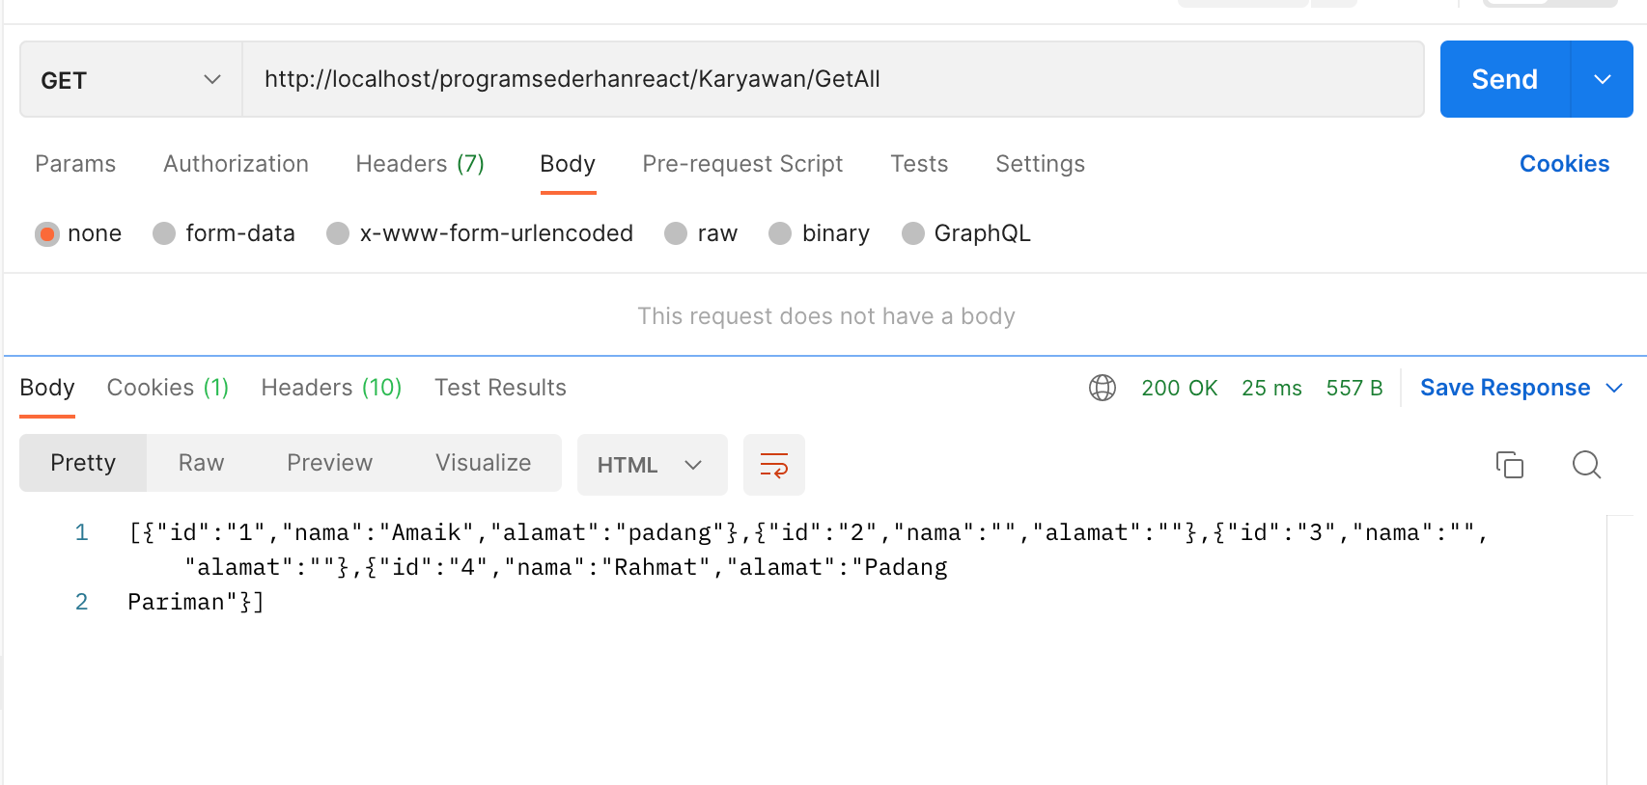The width and height of the screenshot is (1647, 785).
Task: Open search in the response using magnifier icon
Action: pyautogui.click(x=1586, y=465)
